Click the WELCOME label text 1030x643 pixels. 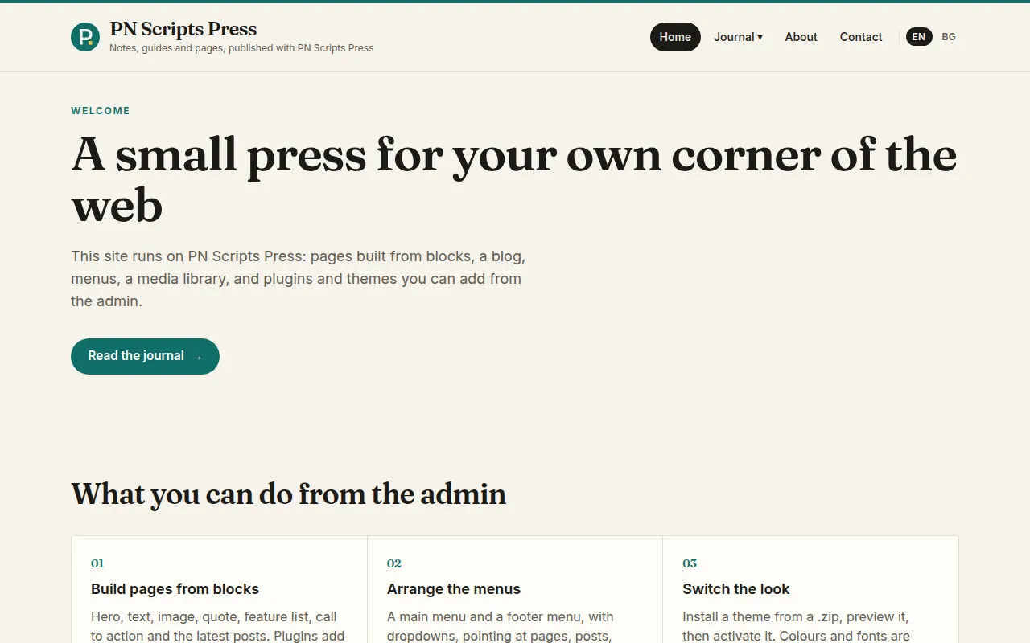101,111
